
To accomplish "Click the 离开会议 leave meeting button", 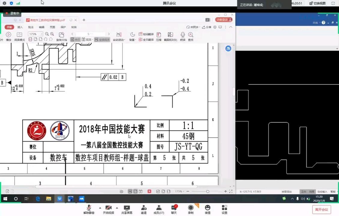I will pos(322,209).
